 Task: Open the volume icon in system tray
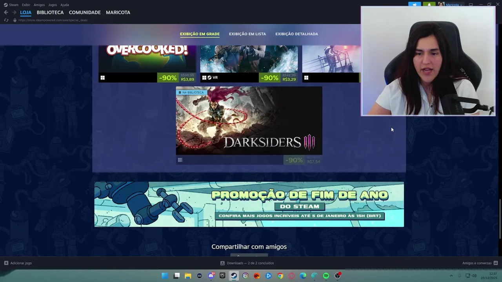[474, 276]
